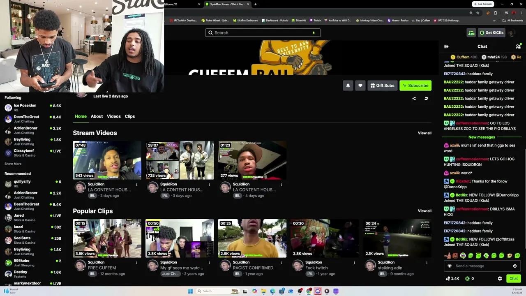Viewport: 526px width, 296px height.
Task: Pick the pointing hand emote
Action: pyautogui.click(x=448, y=256)
